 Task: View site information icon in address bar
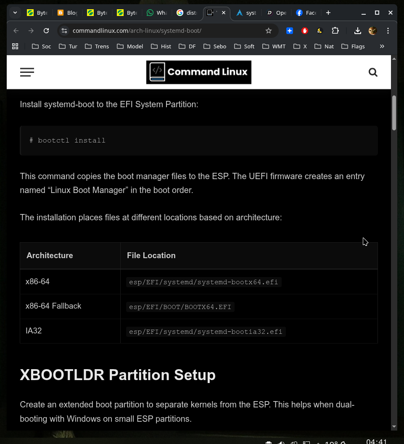click(x=64, y=31)
